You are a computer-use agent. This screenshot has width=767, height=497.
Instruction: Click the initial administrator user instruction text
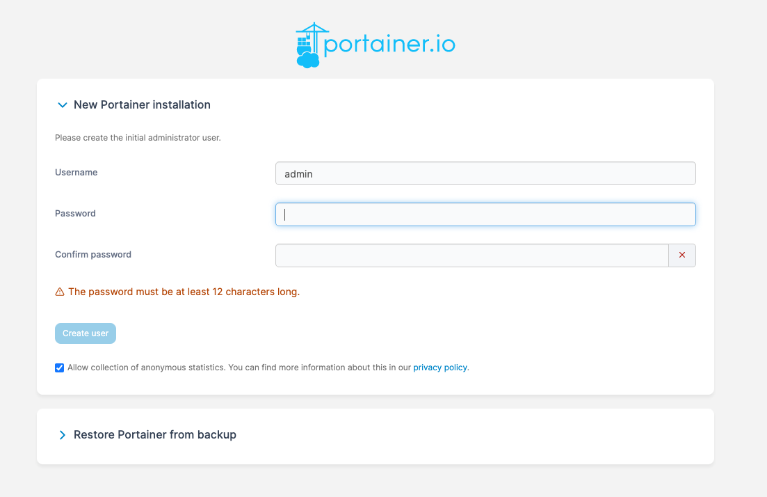click(x=138, y=138)
